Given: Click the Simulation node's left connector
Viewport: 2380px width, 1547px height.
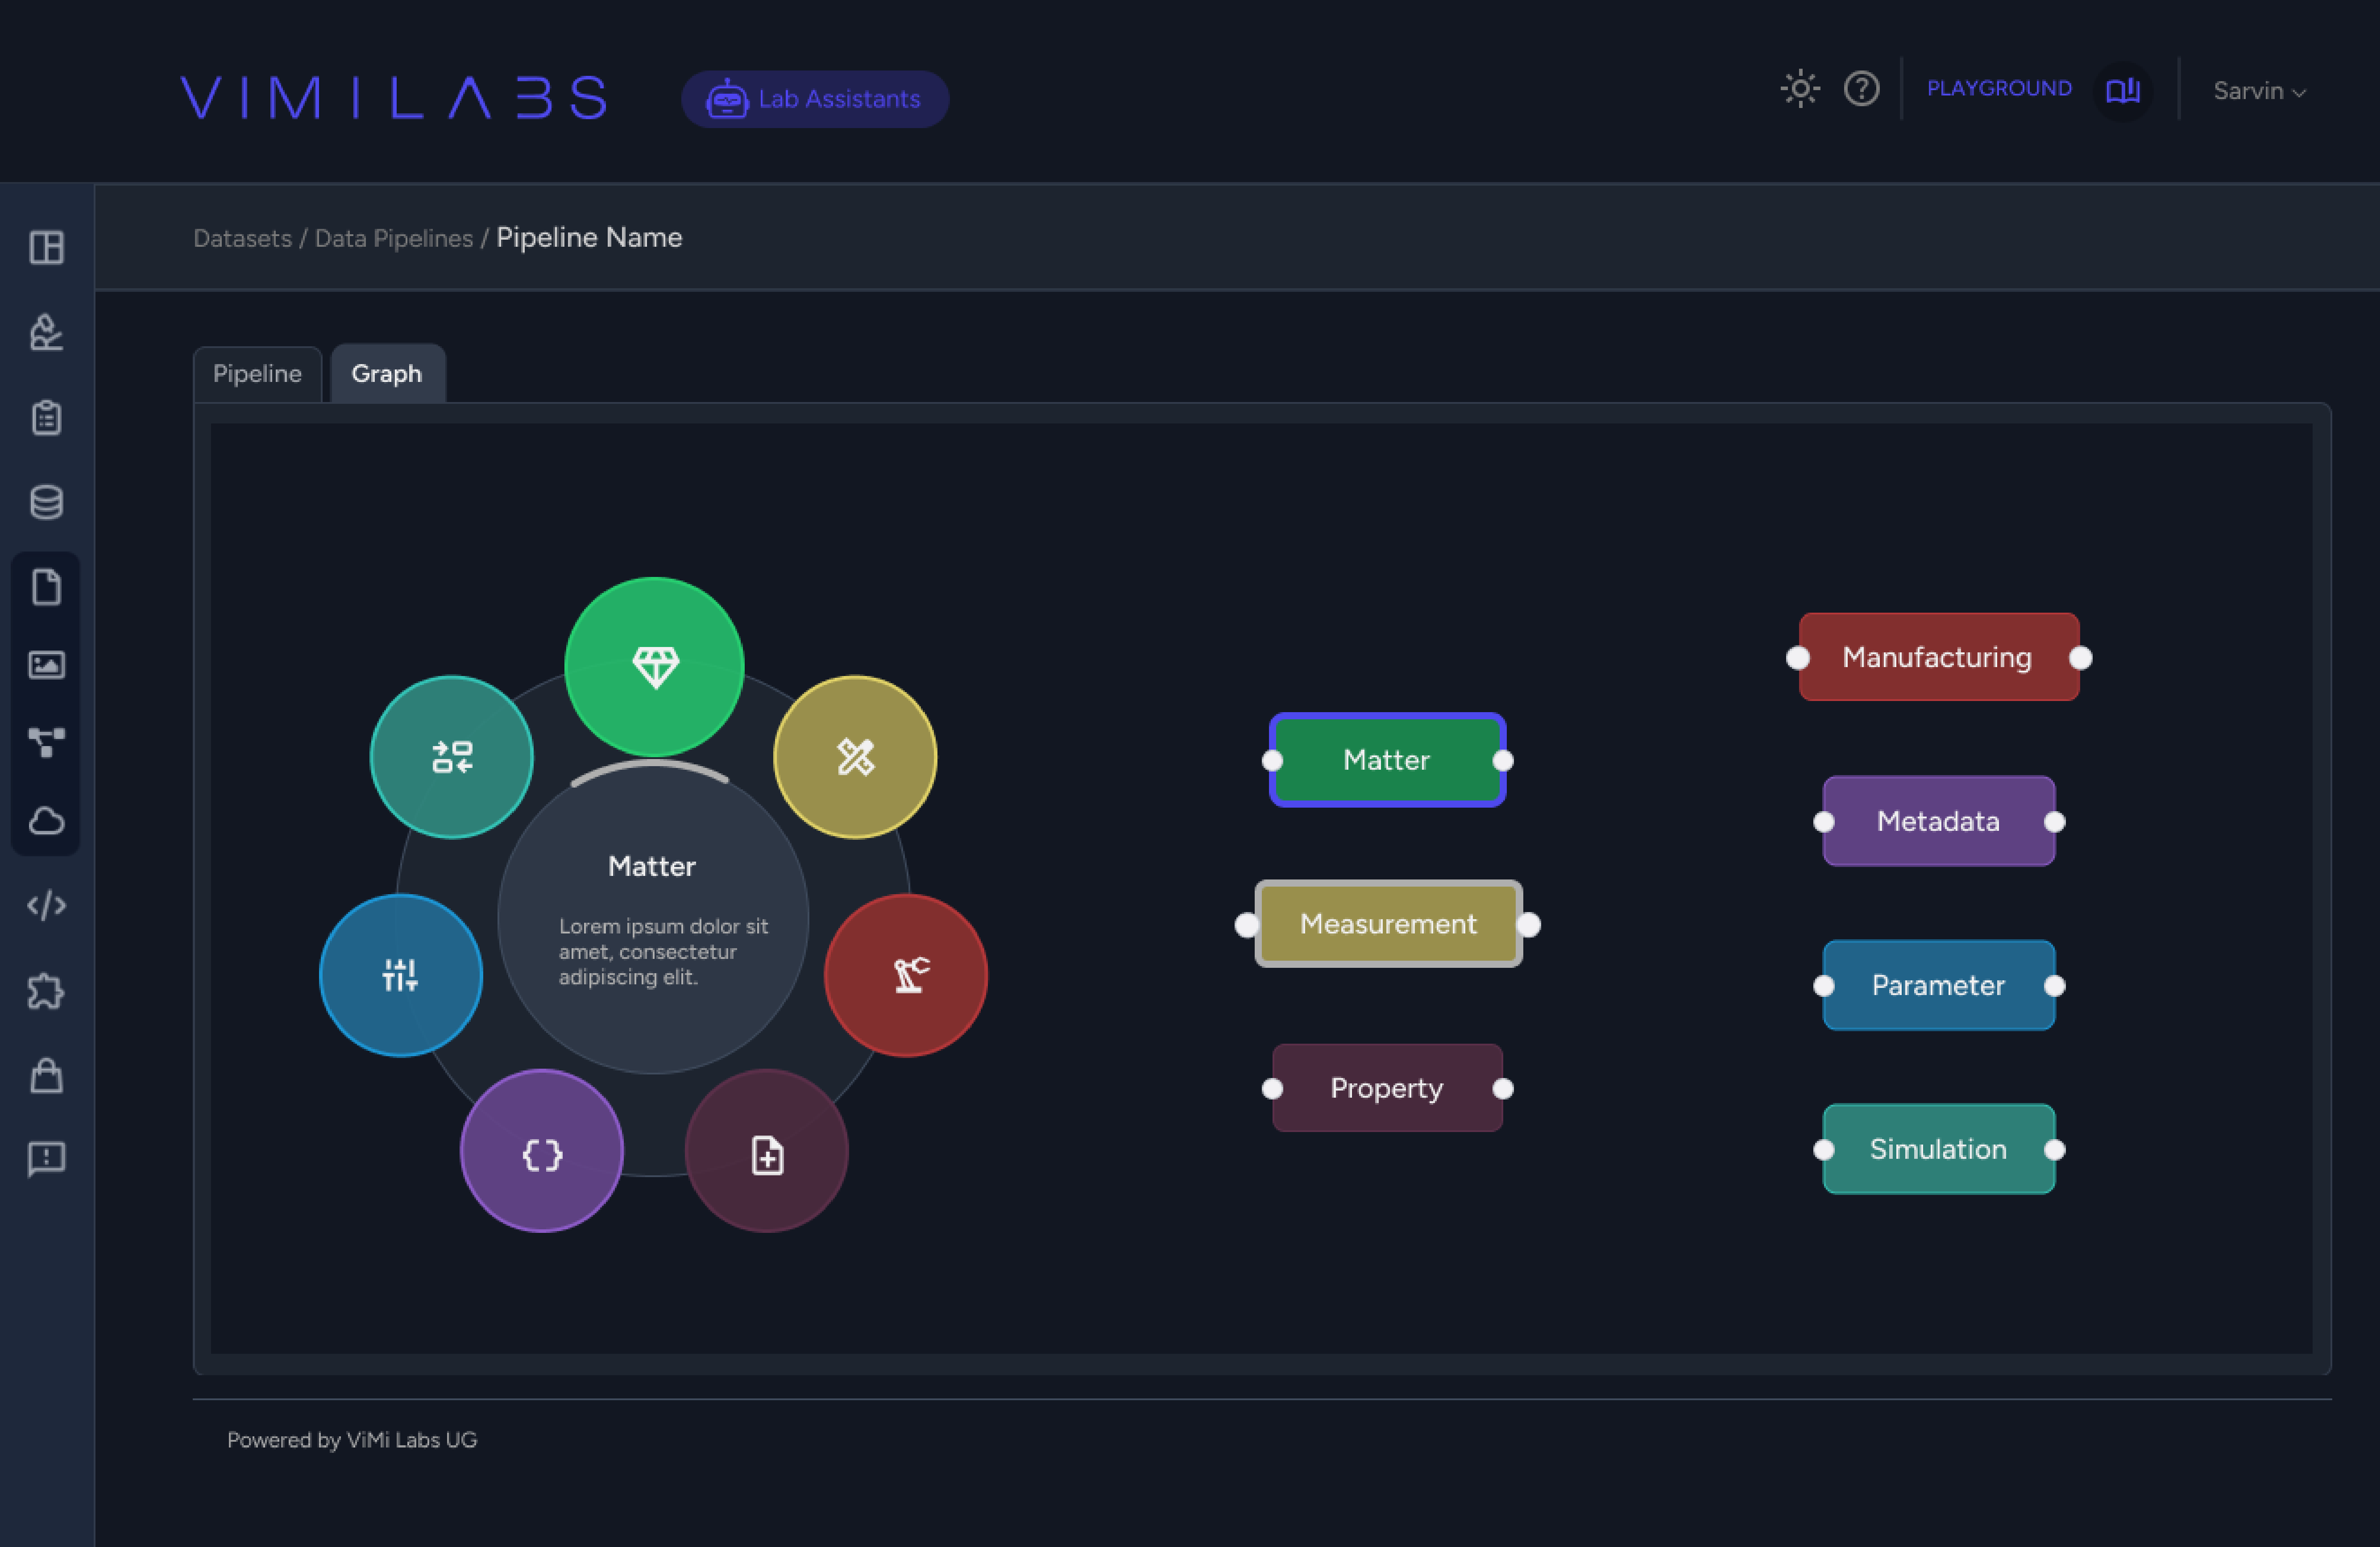Looking at the screenshot, I should coord(1824,1149).
